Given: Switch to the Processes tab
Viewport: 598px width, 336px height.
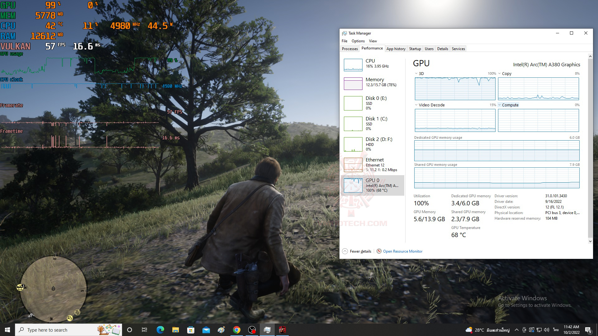Looking at the screenshot, I should [x=349, y=49].
